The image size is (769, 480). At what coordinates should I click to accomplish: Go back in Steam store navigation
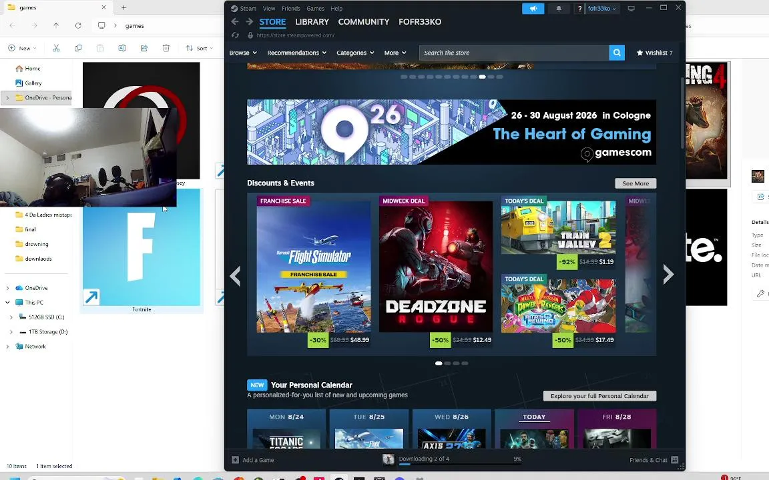click(235, 21)
